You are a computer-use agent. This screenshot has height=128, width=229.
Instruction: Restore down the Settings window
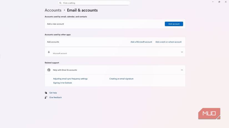pyautogui.click(x=219, y=2)
